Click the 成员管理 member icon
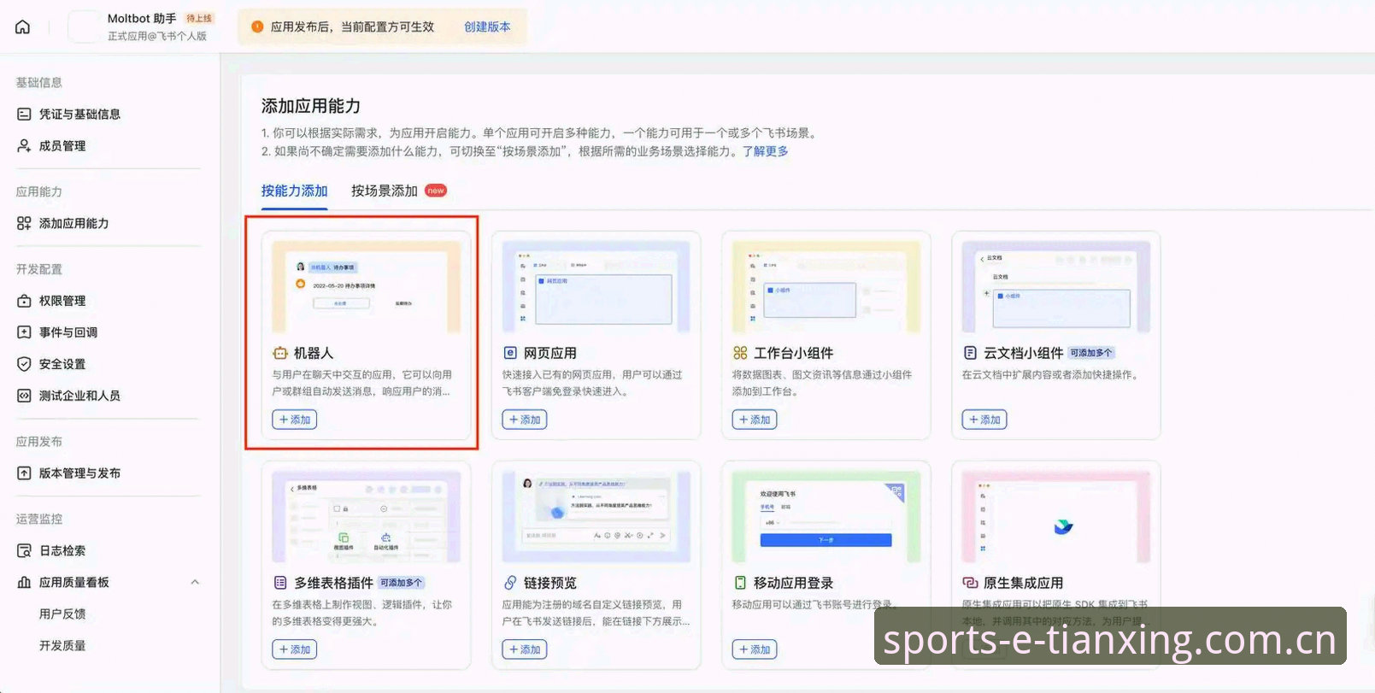Viewport: 1375px width, 693px height. (x=24, y=145)
